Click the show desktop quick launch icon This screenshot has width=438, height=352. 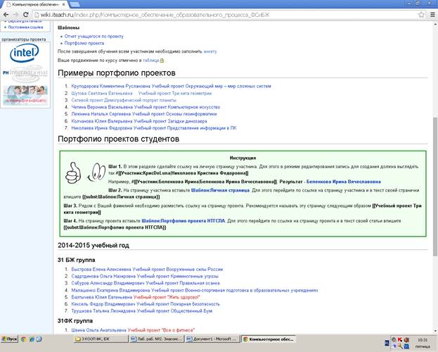coord(39,339)
